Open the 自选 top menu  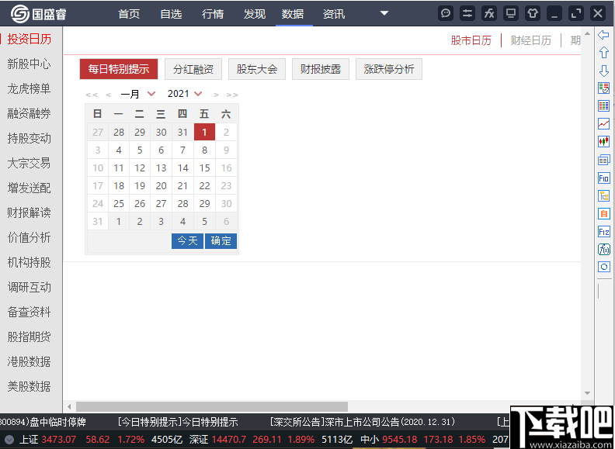pyautogui.click(x=171, y=14)
